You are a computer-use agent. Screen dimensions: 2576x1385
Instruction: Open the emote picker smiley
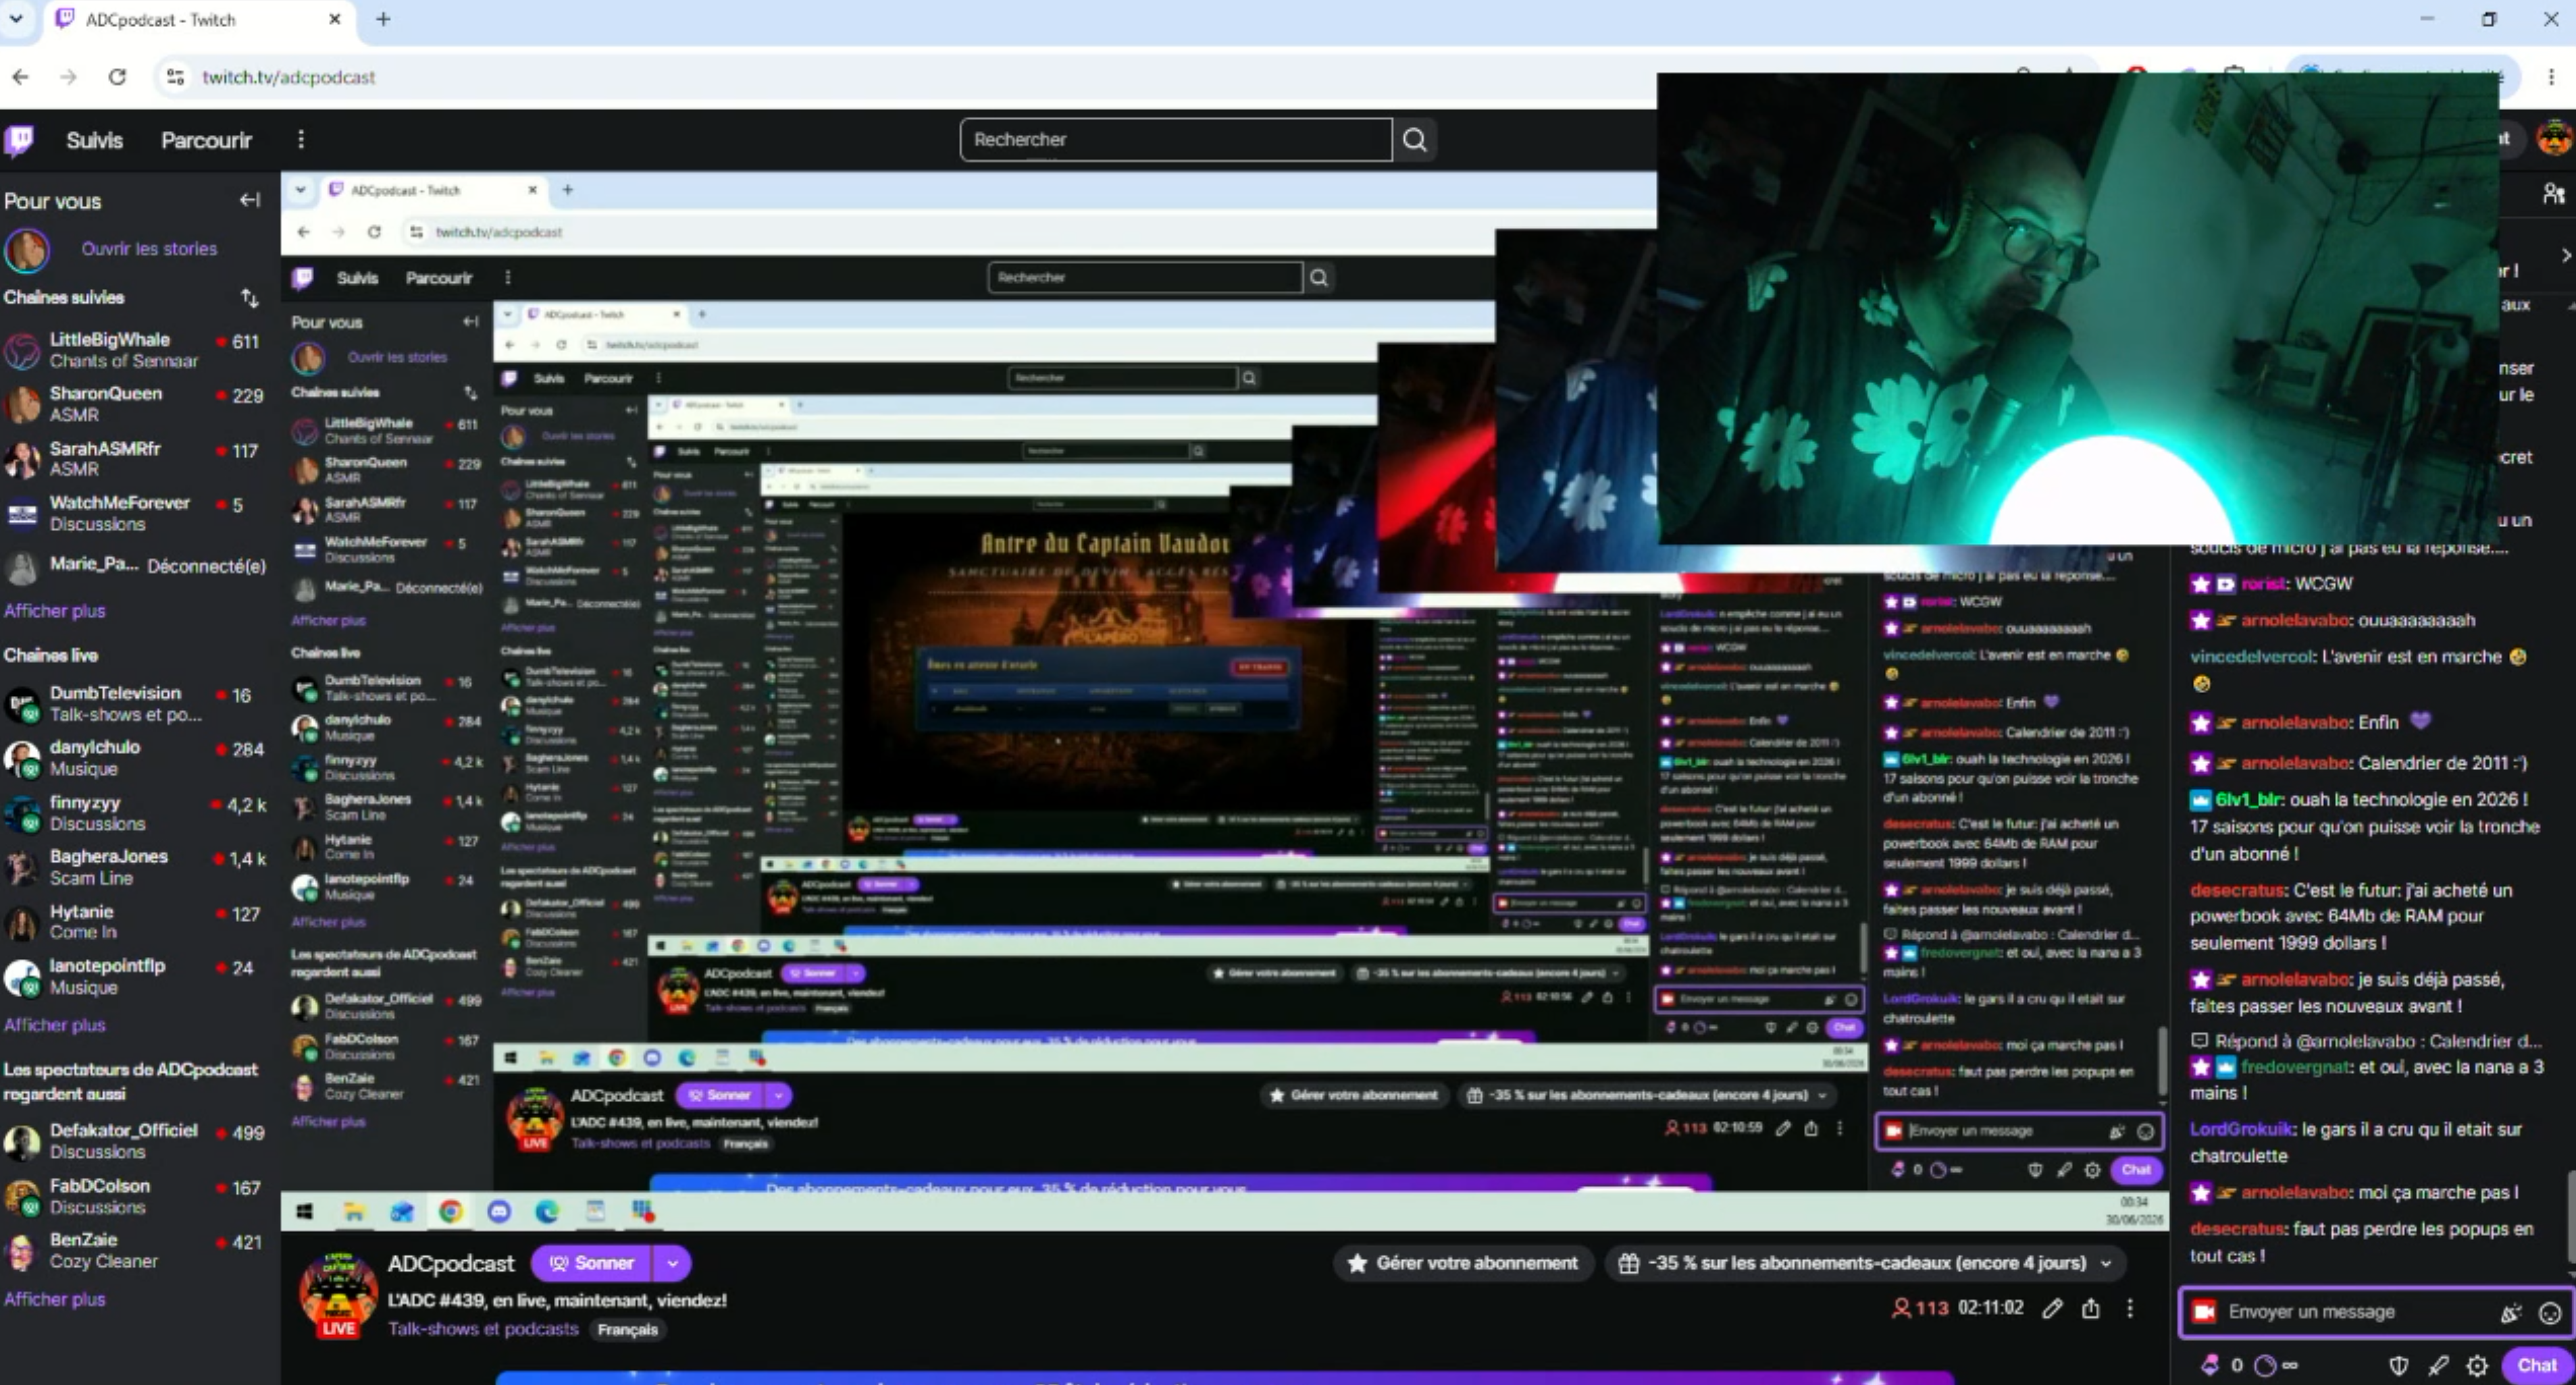[2550, 1312]
